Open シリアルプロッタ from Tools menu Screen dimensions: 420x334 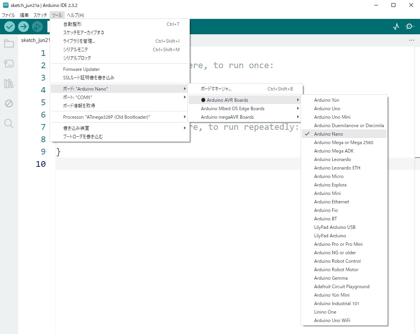coord(119,58)
